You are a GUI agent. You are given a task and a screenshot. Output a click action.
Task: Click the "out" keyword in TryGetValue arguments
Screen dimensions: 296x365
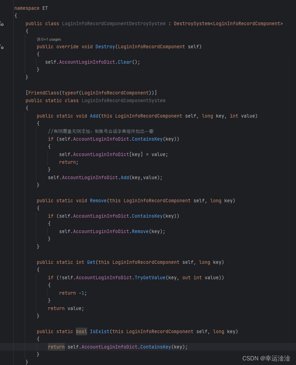point(186,278)
